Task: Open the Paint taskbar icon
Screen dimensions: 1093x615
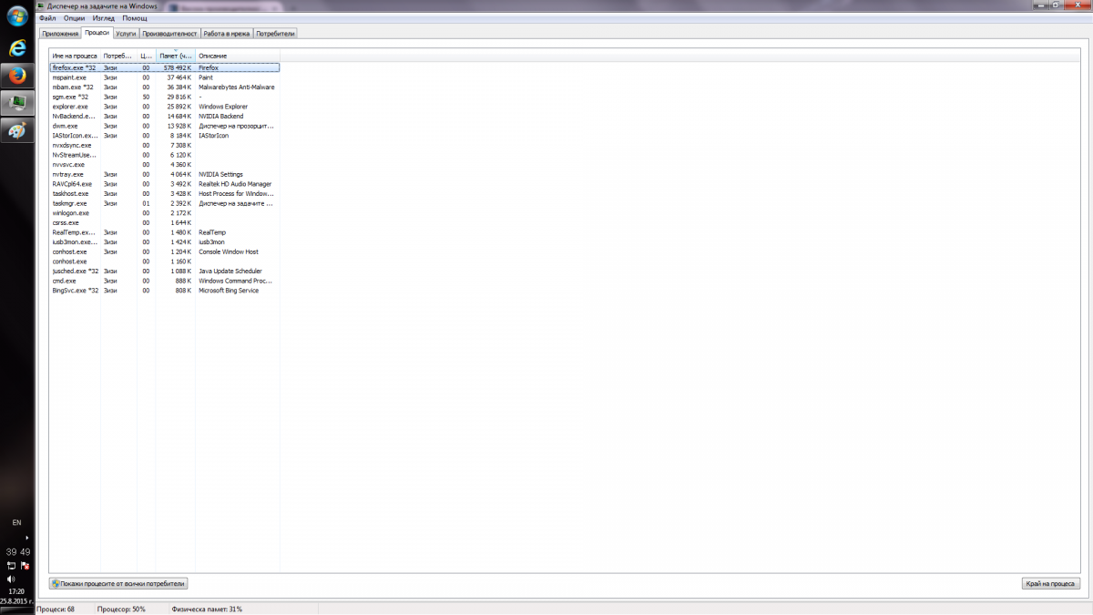Action: (x=16, y=131)
